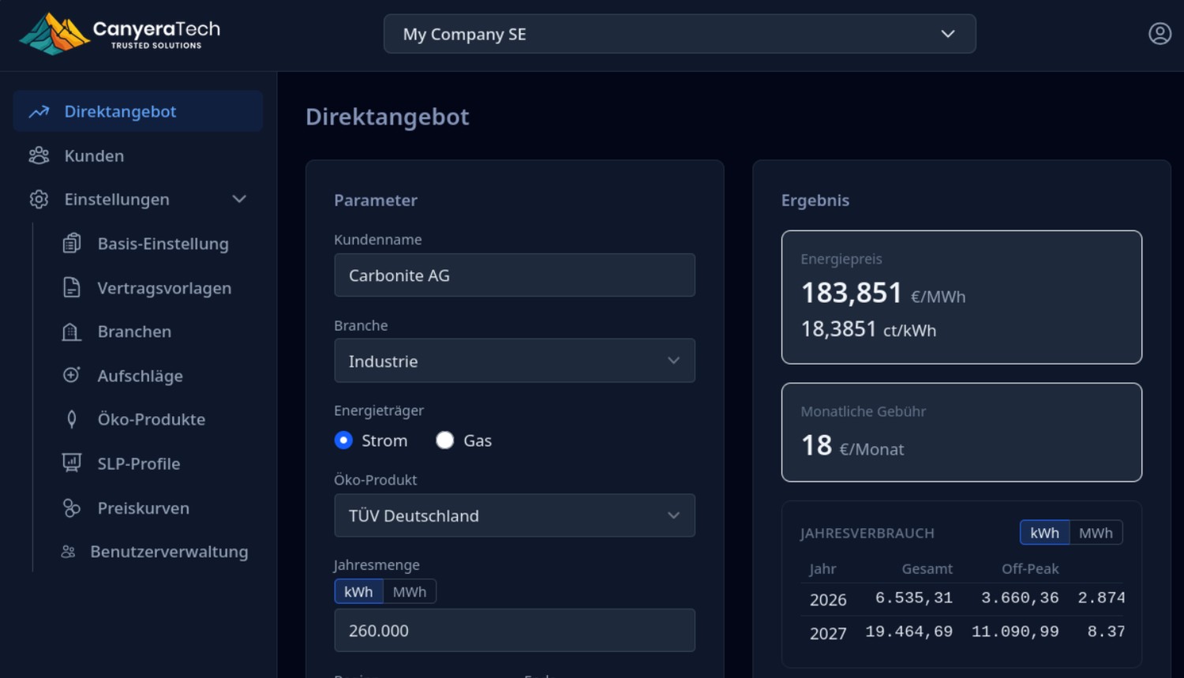Open the user account profile icon
Viewport: 1184px width, 678px height.
click(1160, 34)
